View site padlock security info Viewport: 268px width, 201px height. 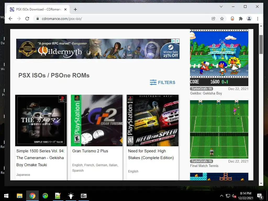click(x=38, y=19)
